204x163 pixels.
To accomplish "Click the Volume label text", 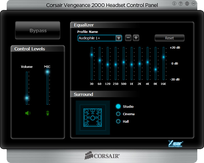I will click(x=27, y=67).
